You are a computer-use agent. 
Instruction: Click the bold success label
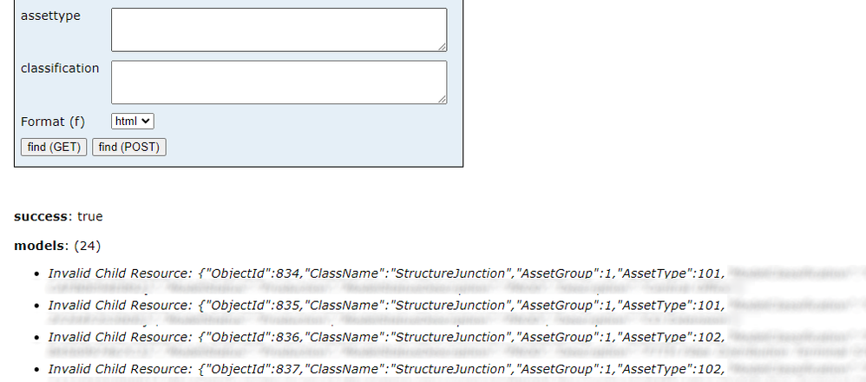(40, 216)
